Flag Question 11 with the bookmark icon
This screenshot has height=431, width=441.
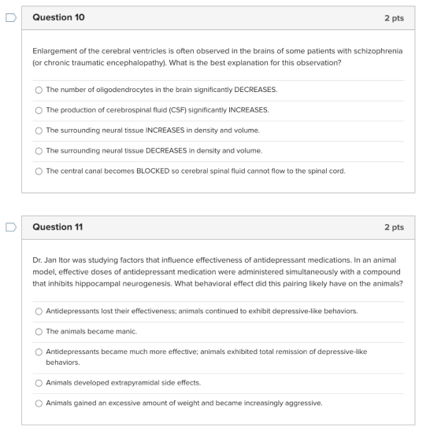[11, 227]
